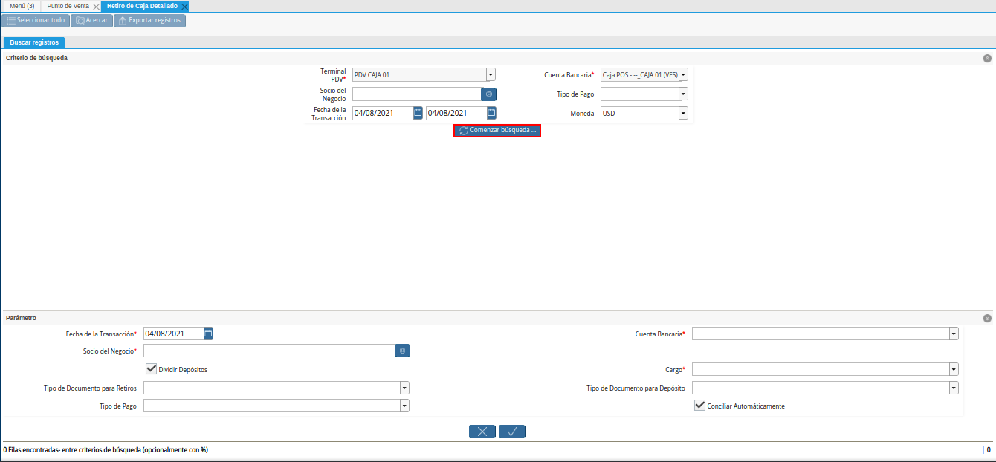Switch to the Punto de Venta tab

[68, 6]
